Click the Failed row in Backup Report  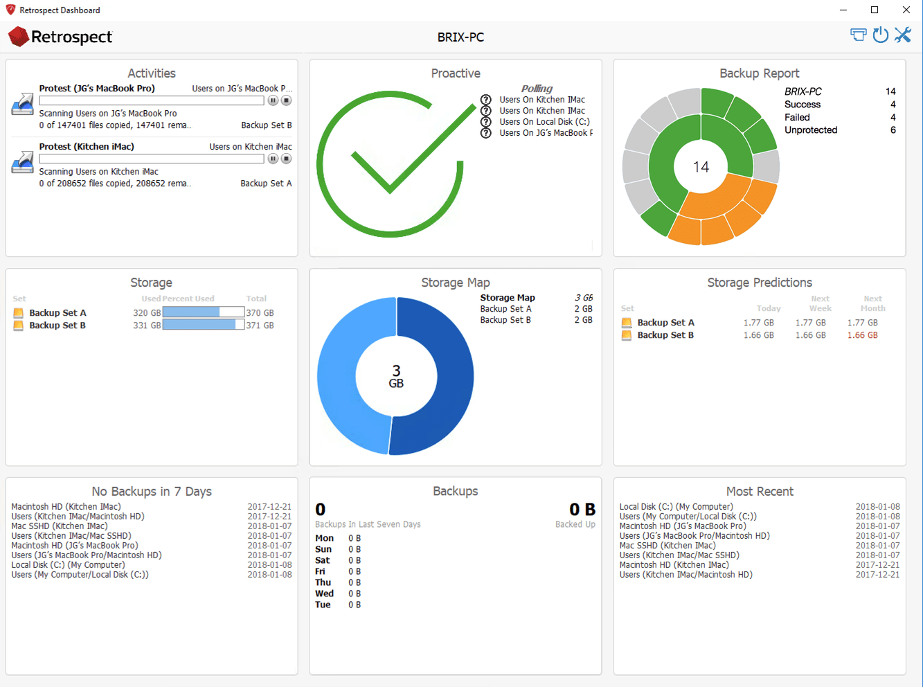(840, 118)
